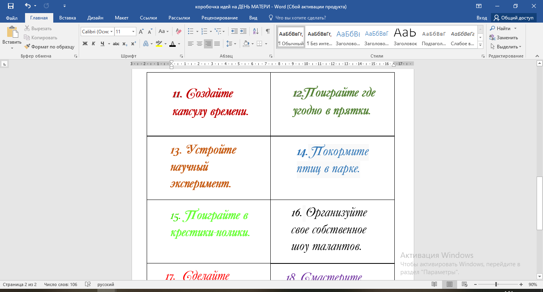The width and height of the screenshot is (543, 292).
Task: Switch to the Макет (Layout) tab
Action: pyautogui.click(x=122, y=18)
